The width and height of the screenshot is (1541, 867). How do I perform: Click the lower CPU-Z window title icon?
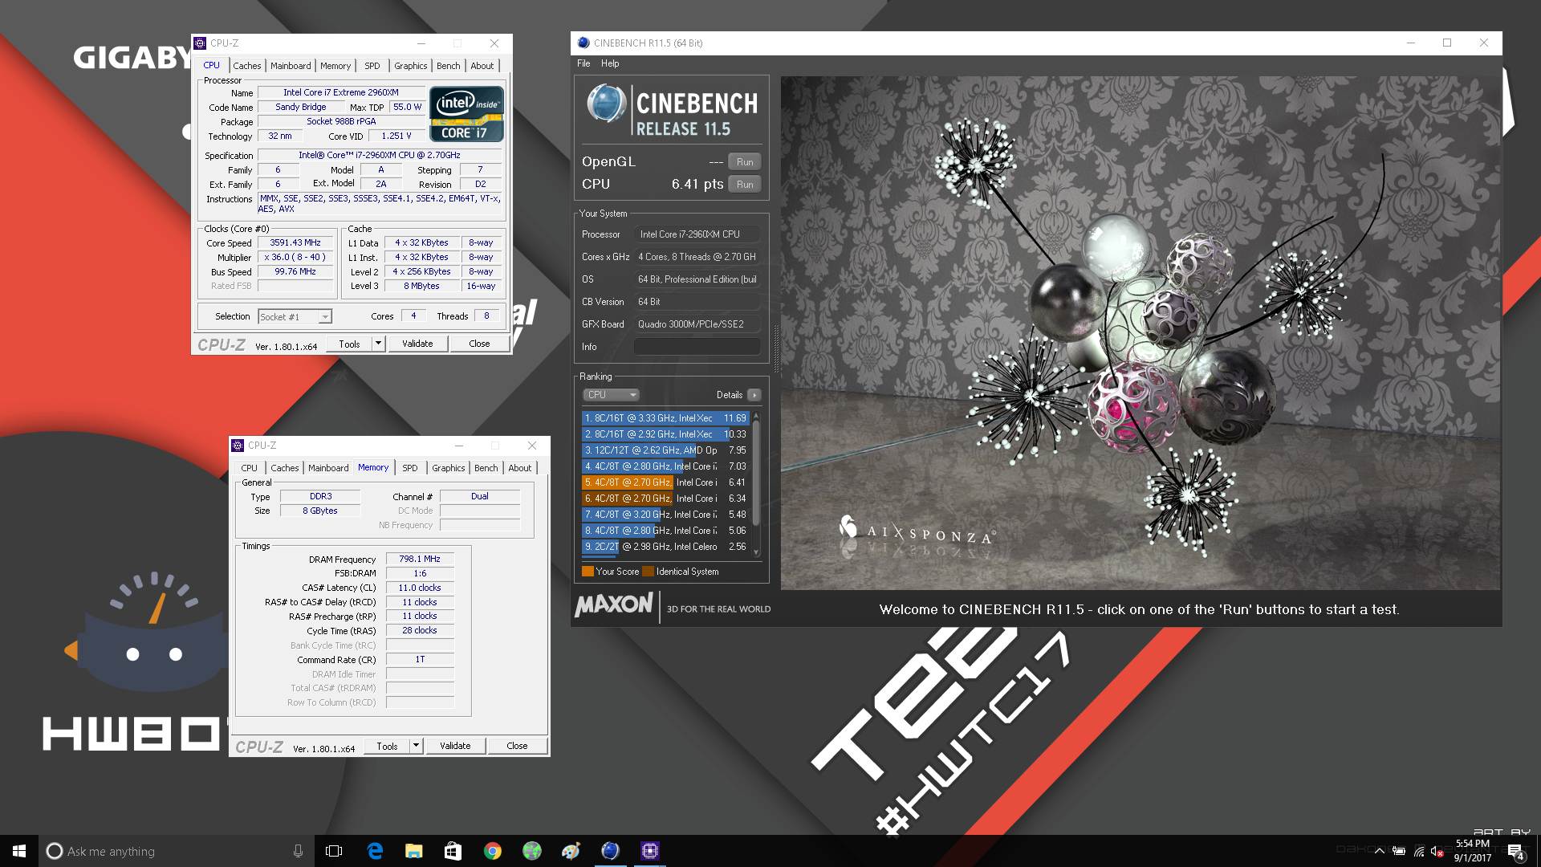pos(238,446)
